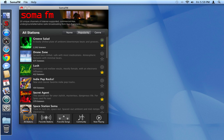The height and width of the screenshot is (140, 224).
Task: Click the Secret Agent artwork thumbnail
Action: pos(26,97)
